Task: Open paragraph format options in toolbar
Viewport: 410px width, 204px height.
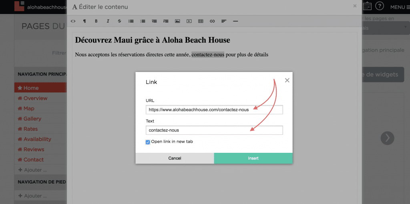Action: pyautogui.click(x=84, y=21)
